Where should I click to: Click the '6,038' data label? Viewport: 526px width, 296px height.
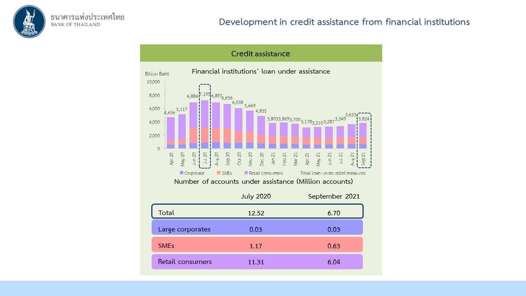238,102
